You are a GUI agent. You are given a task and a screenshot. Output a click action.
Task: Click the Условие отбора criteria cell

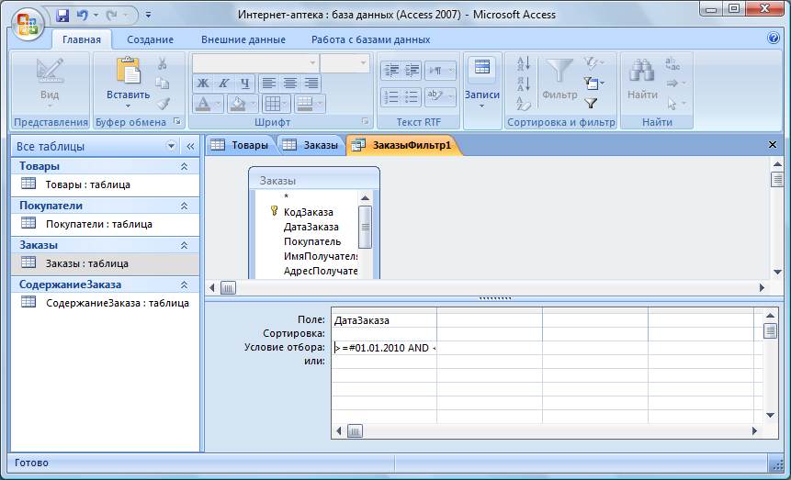pos(384,348)
